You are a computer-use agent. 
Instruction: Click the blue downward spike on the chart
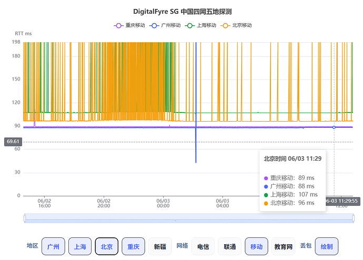click(x=196, y=146)
